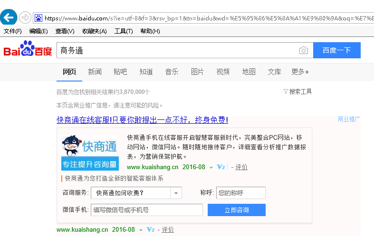Open the 快商通在线客服 headline link
Viewport: 374px width, 236px height.
click(x=142, y=120)
